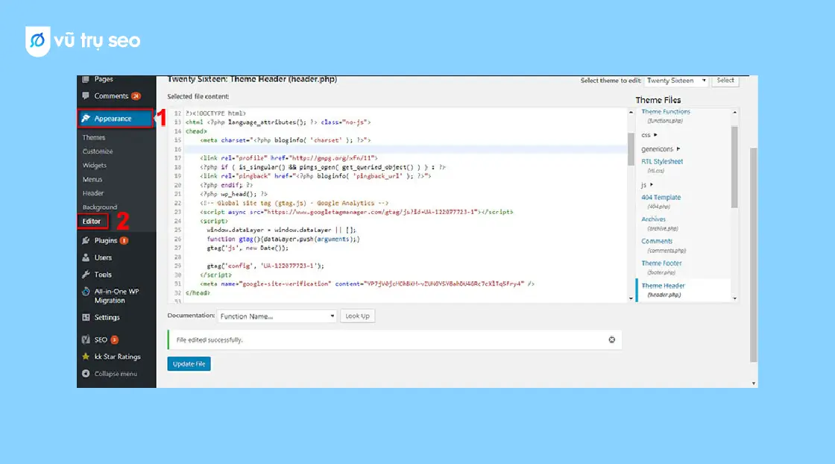Click the page scrollbar down arrow
This screenshot has width=835, height=464.
pyautogui.click(x=754, y=383)
